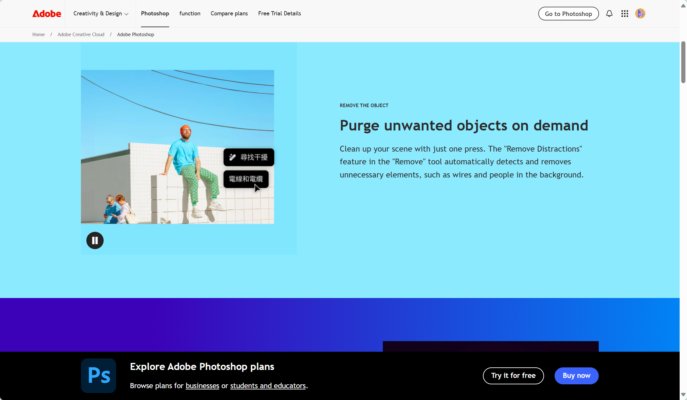Screen dimensions: 687x400
Task: Click the scrollbar up arrow
Action: click(683, 5)
